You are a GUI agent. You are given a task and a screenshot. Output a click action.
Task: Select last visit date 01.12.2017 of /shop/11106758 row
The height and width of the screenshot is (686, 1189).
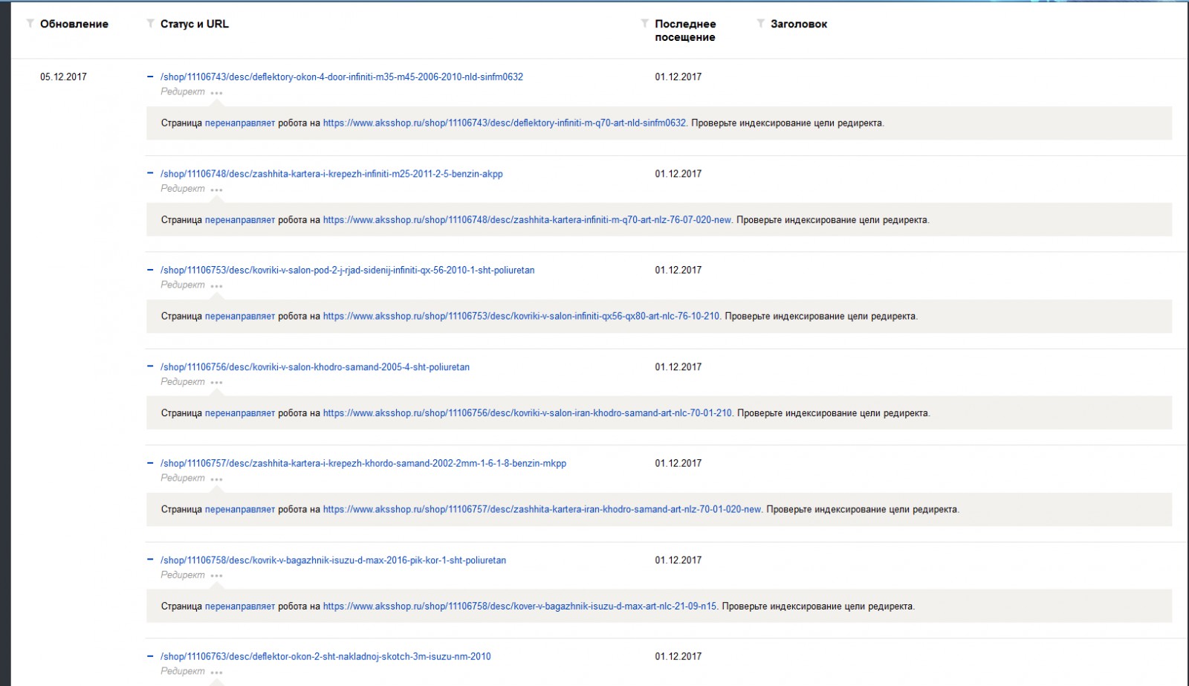click(678, 560)
